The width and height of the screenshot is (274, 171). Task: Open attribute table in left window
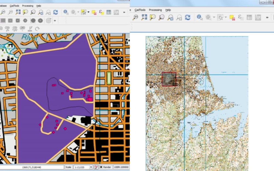(x=109, y=12)
